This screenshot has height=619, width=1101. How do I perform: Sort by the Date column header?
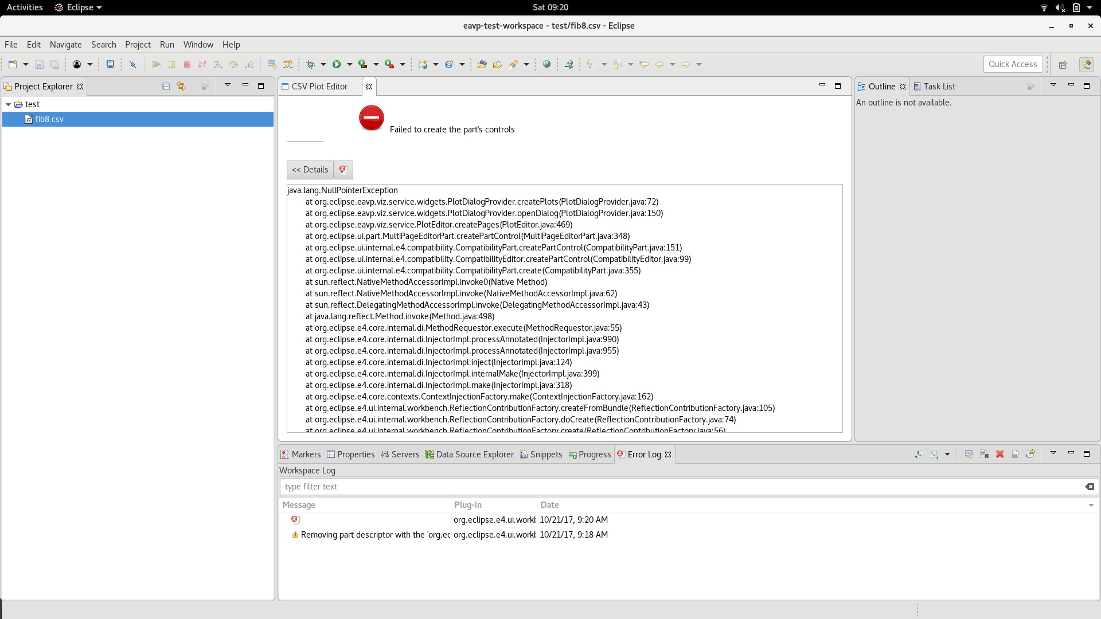point(817,505)
